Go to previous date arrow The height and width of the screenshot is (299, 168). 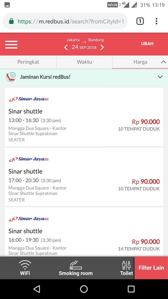(x=66, y=47)
